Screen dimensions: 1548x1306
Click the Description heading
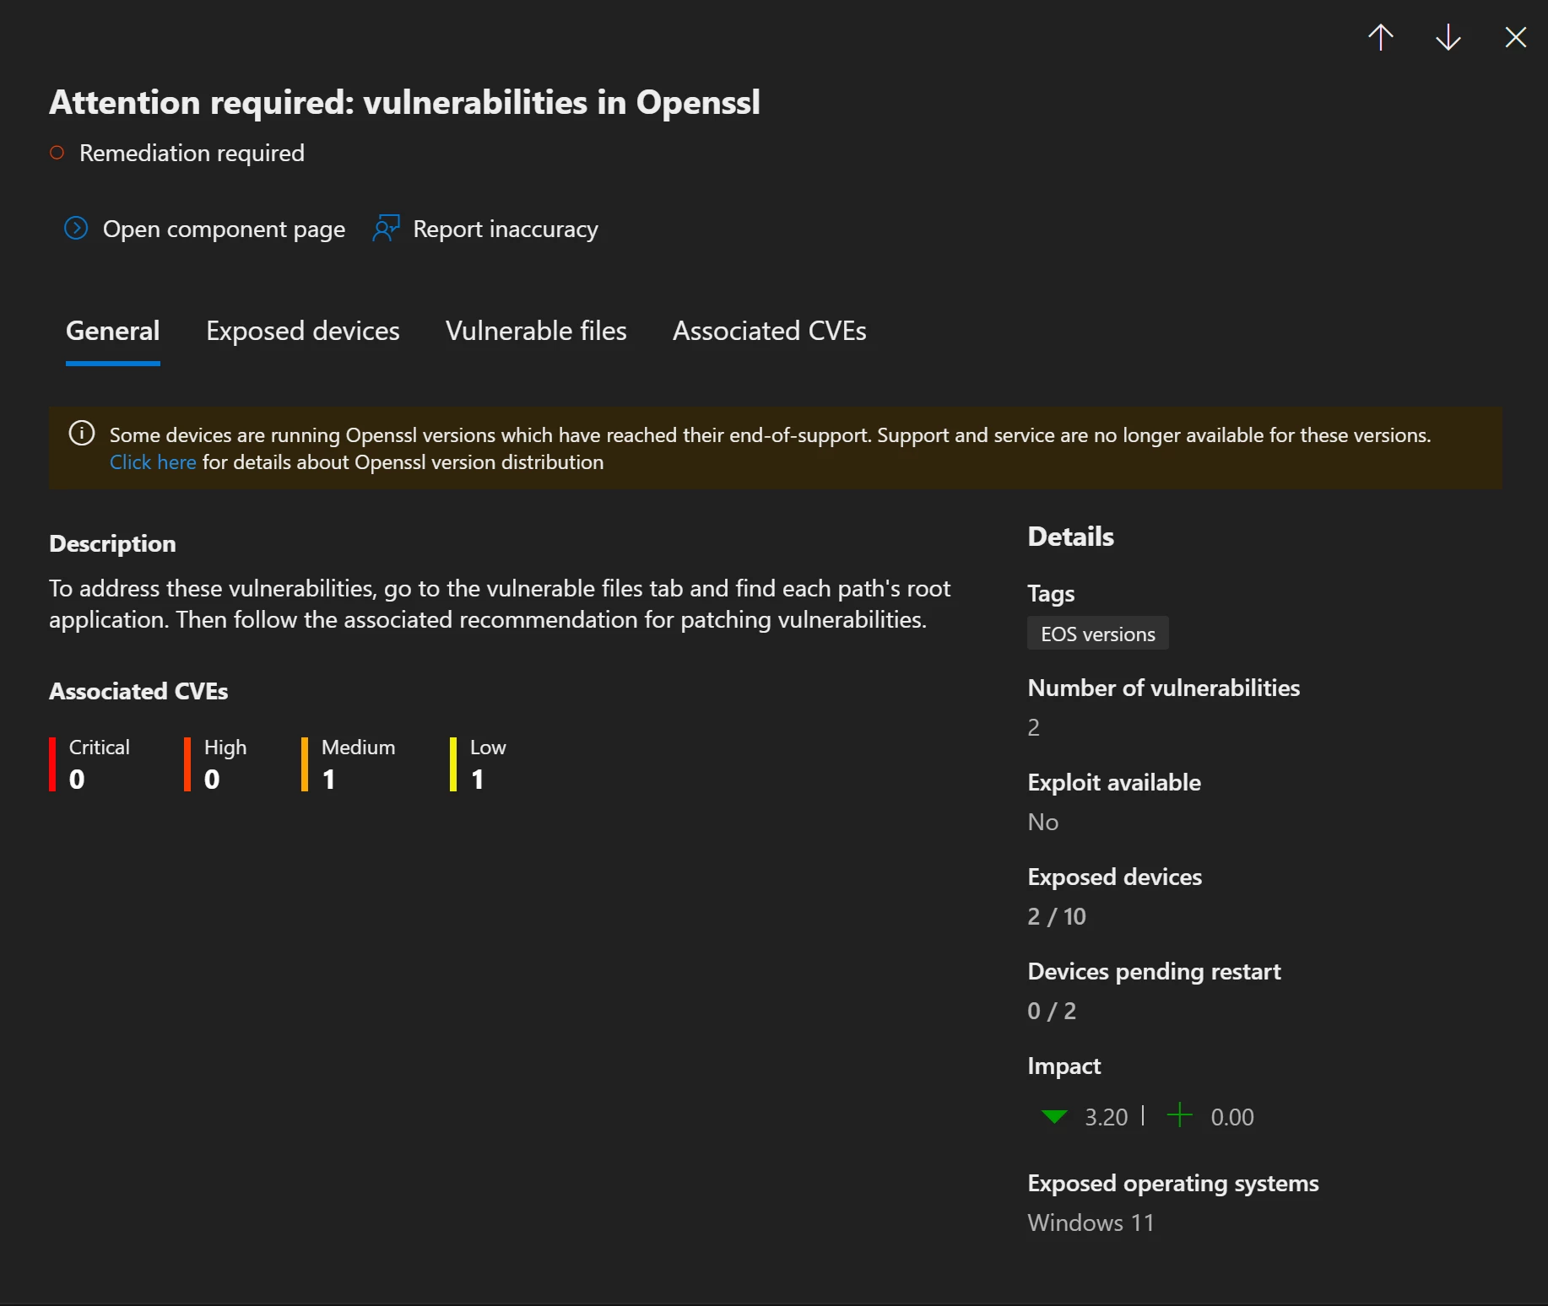pos(112,543)
